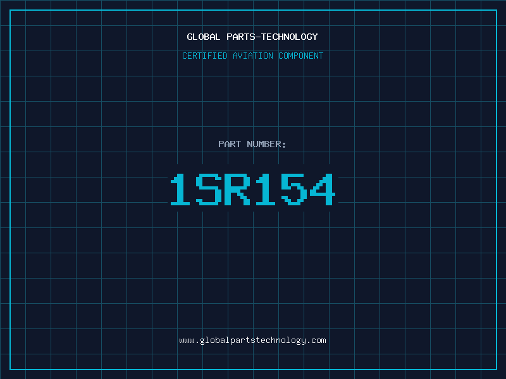The height and width of the screenshot is (379, 506).
Task: Select the part number 1SR154
Action: (253, 189)
